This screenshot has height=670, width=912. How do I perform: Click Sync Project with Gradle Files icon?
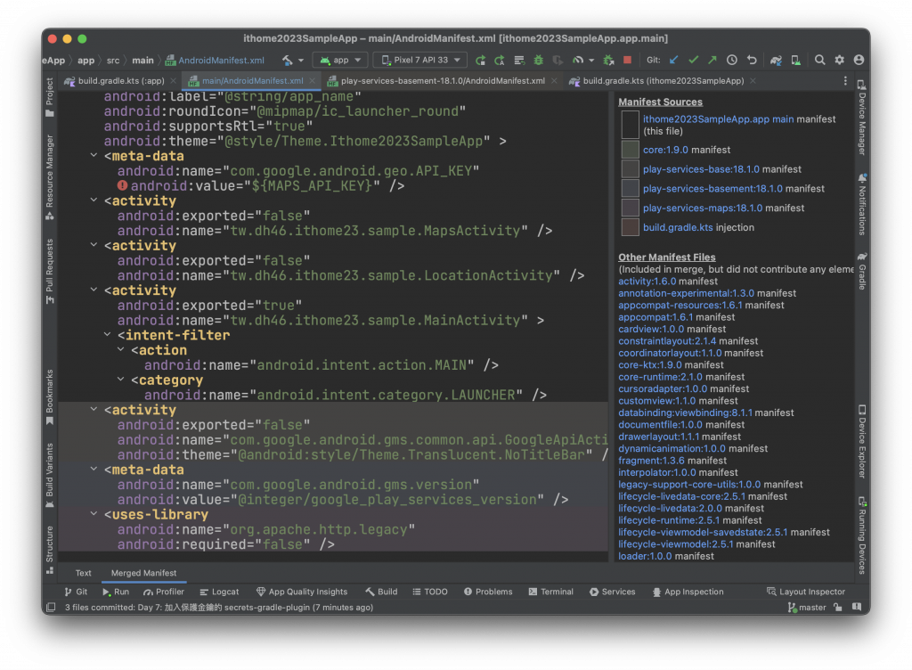[x=776, y=60]
